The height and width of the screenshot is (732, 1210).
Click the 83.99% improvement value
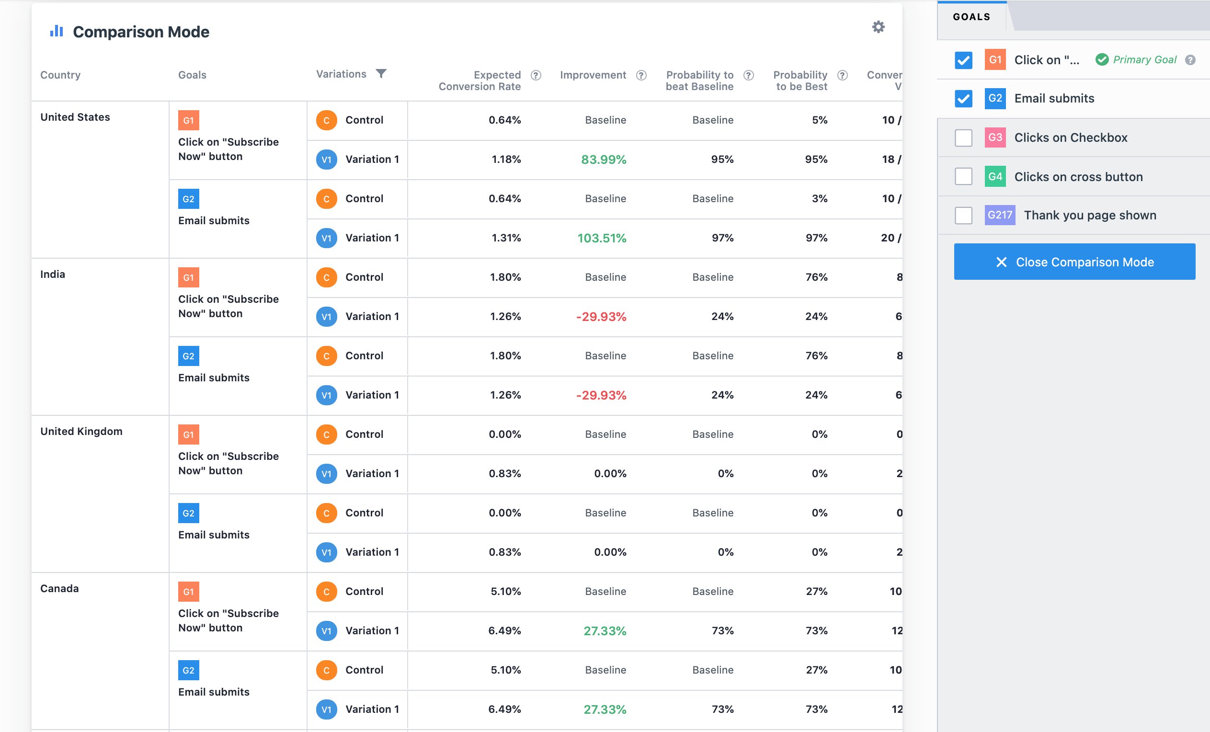click(604, 160)
